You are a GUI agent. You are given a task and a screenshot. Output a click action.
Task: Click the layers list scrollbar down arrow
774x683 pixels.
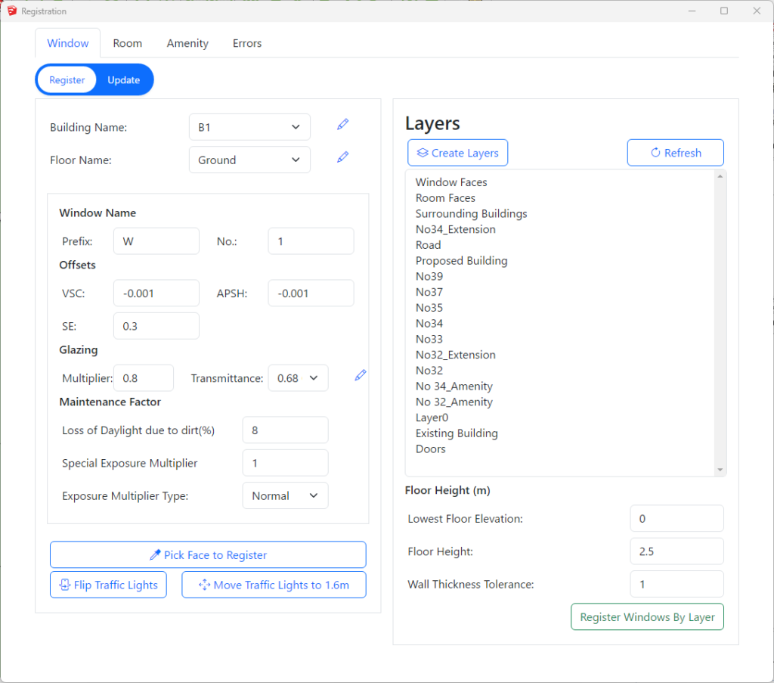720,470
